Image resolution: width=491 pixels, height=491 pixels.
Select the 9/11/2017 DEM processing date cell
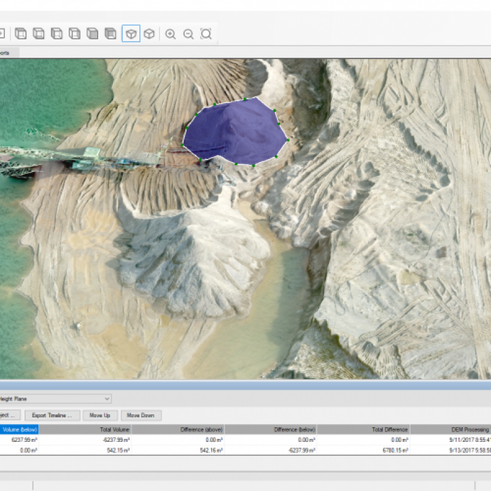click(450, 439)
